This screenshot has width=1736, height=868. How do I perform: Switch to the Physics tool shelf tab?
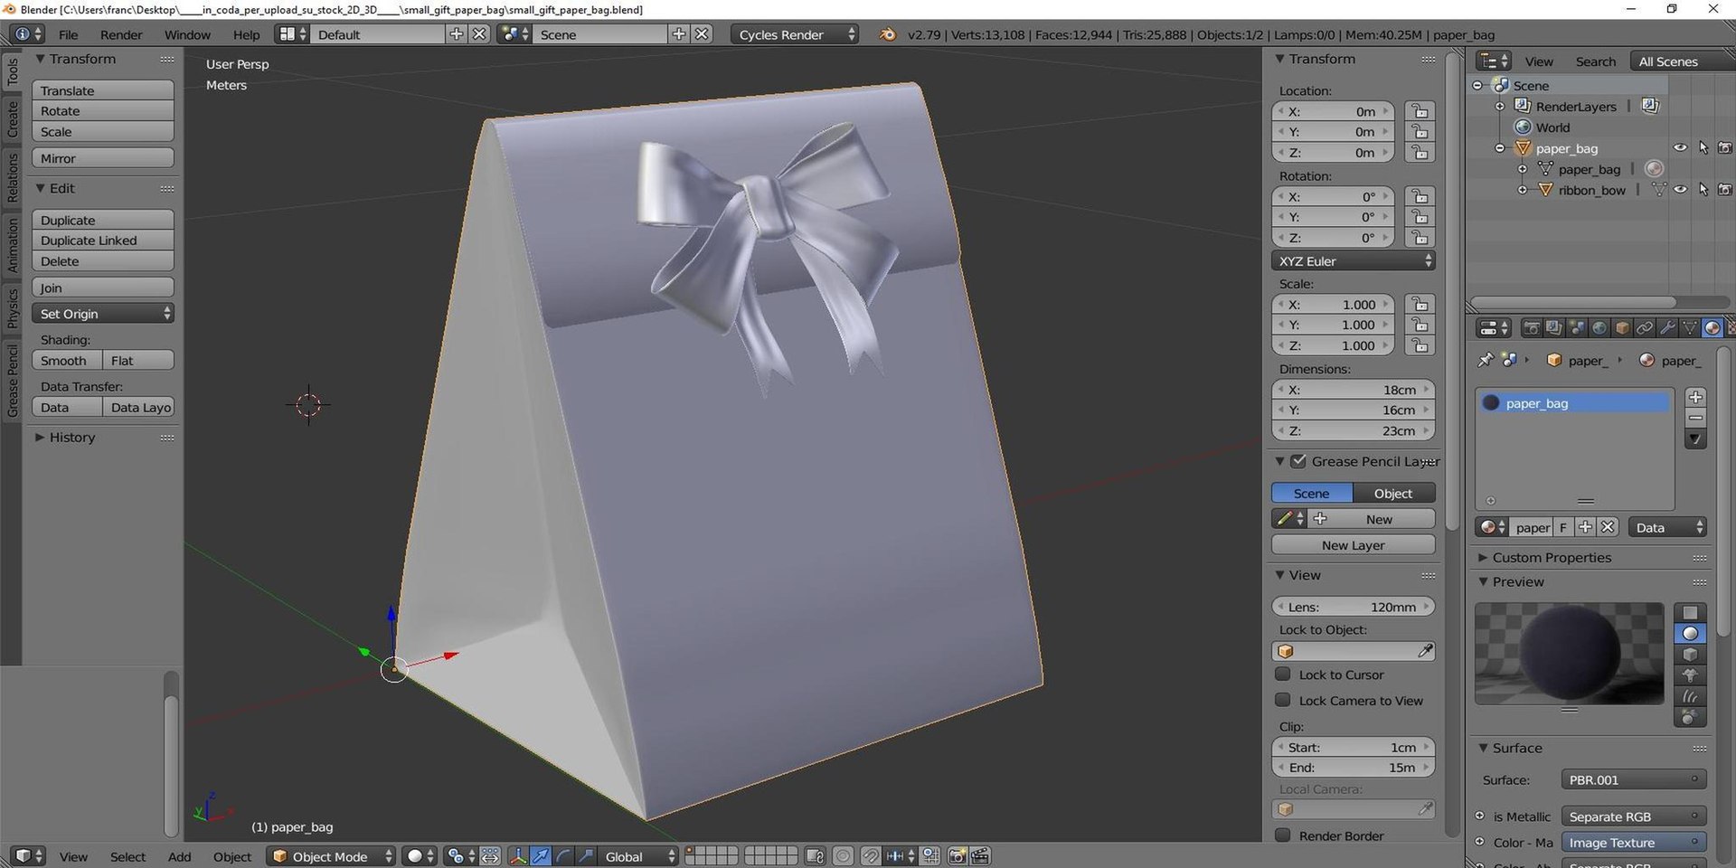12,308
